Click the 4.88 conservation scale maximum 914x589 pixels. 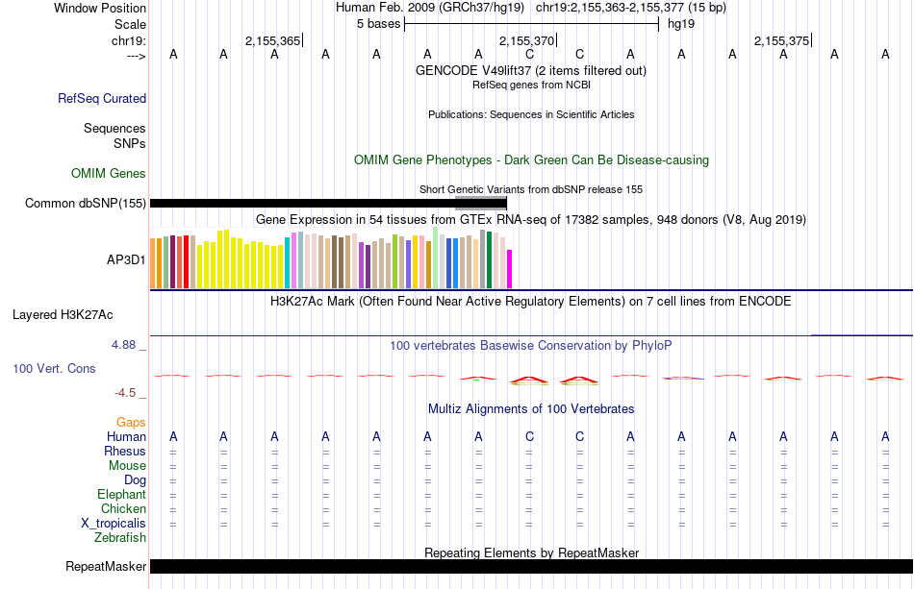pyautogui.click(x=123, y=345)
